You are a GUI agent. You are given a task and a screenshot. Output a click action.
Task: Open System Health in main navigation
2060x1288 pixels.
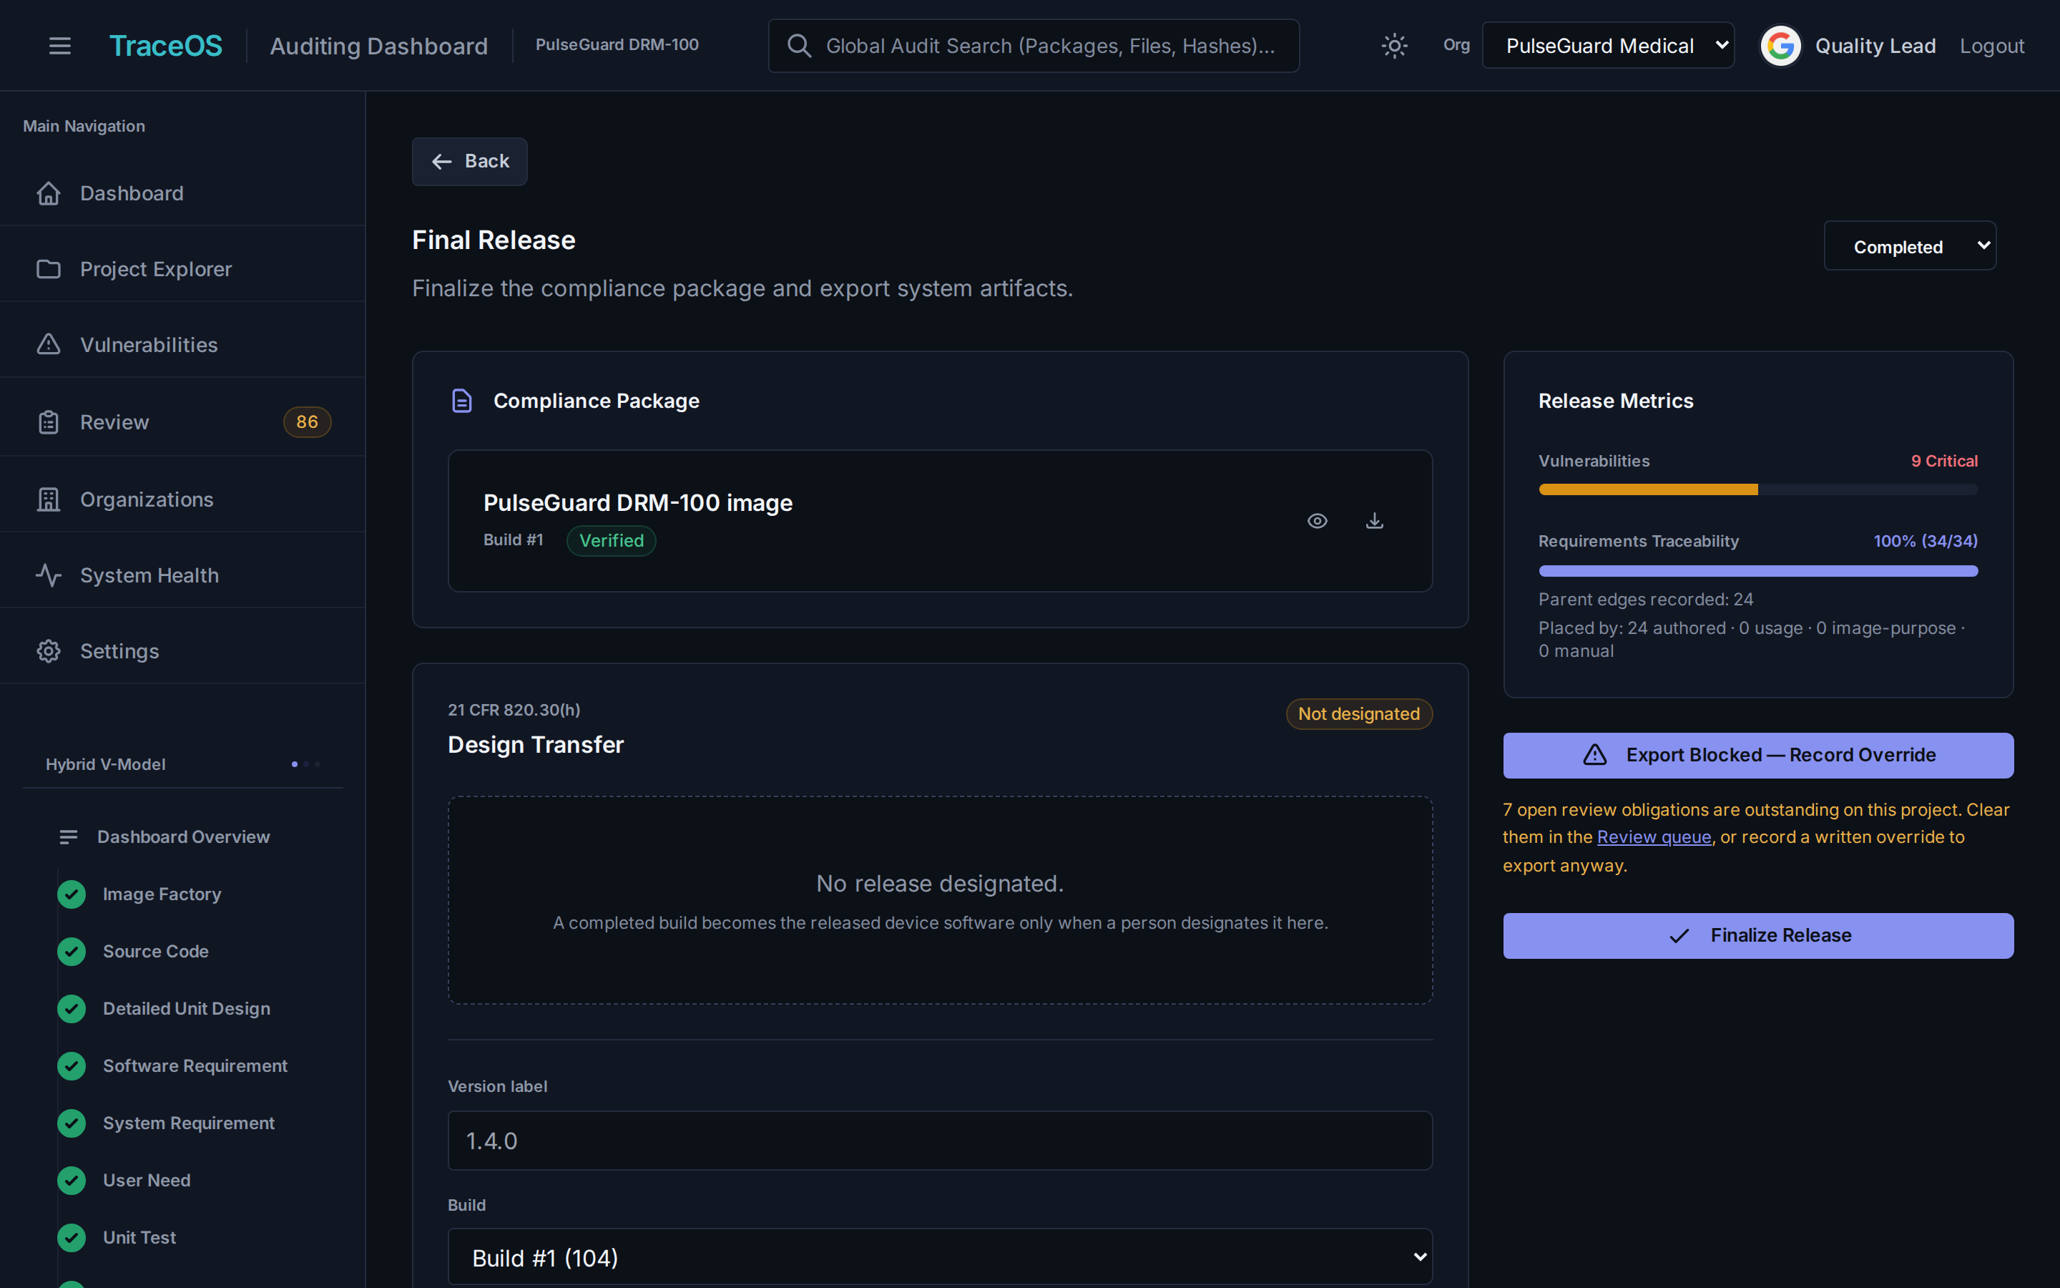(x=183, y=575)
